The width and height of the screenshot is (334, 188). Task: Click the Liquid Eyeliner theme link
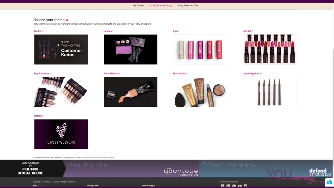[252, 73]
